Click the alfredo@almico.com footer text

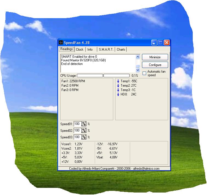(x=146, y=169)
